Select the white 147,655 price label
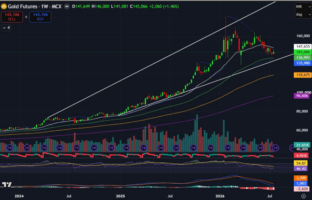 tap(303, 47)
